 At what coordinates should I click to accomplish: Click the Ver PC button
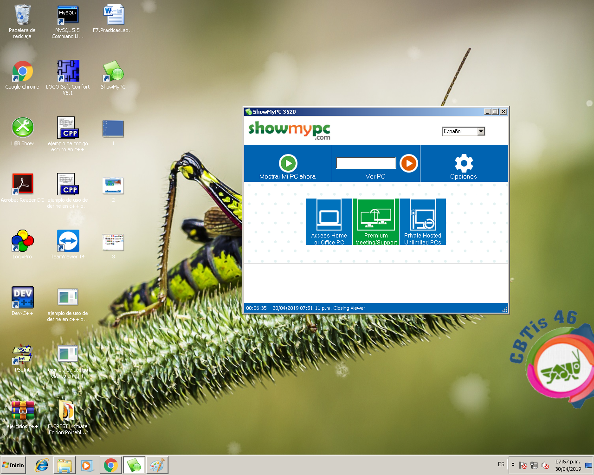(376, 176)
